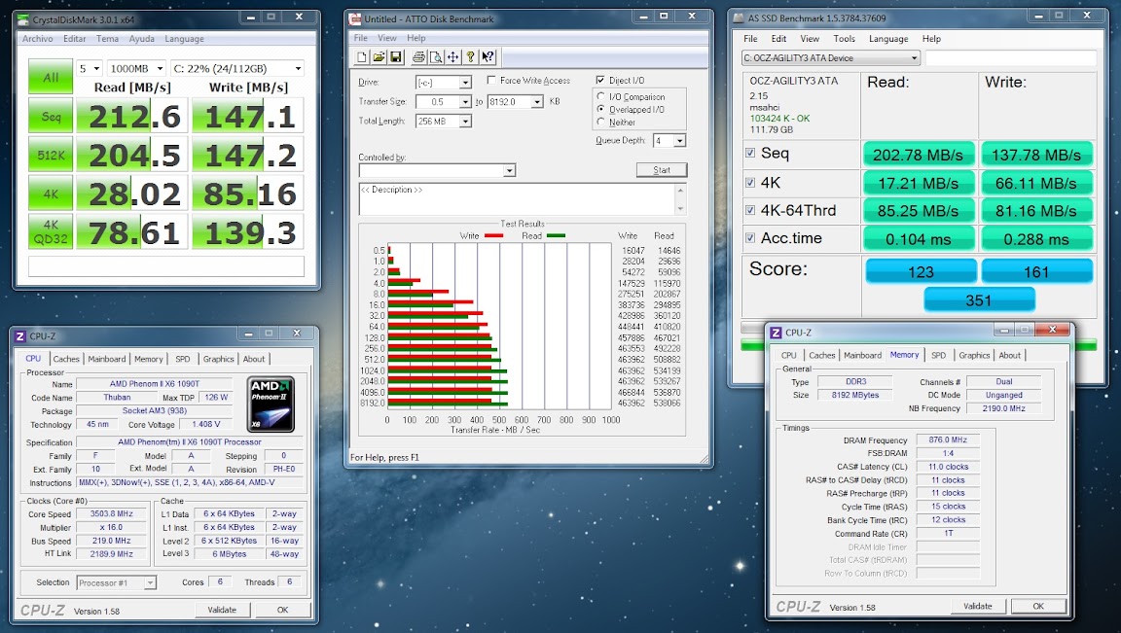Open the Queue Depth dropdown

click(679, 141)
